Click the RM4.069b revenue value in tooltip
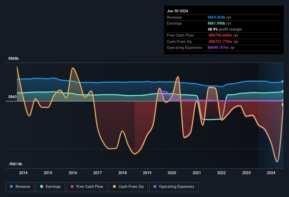This screenshot has height=197, width=289. pyautogui.click(x=217, y=17)
